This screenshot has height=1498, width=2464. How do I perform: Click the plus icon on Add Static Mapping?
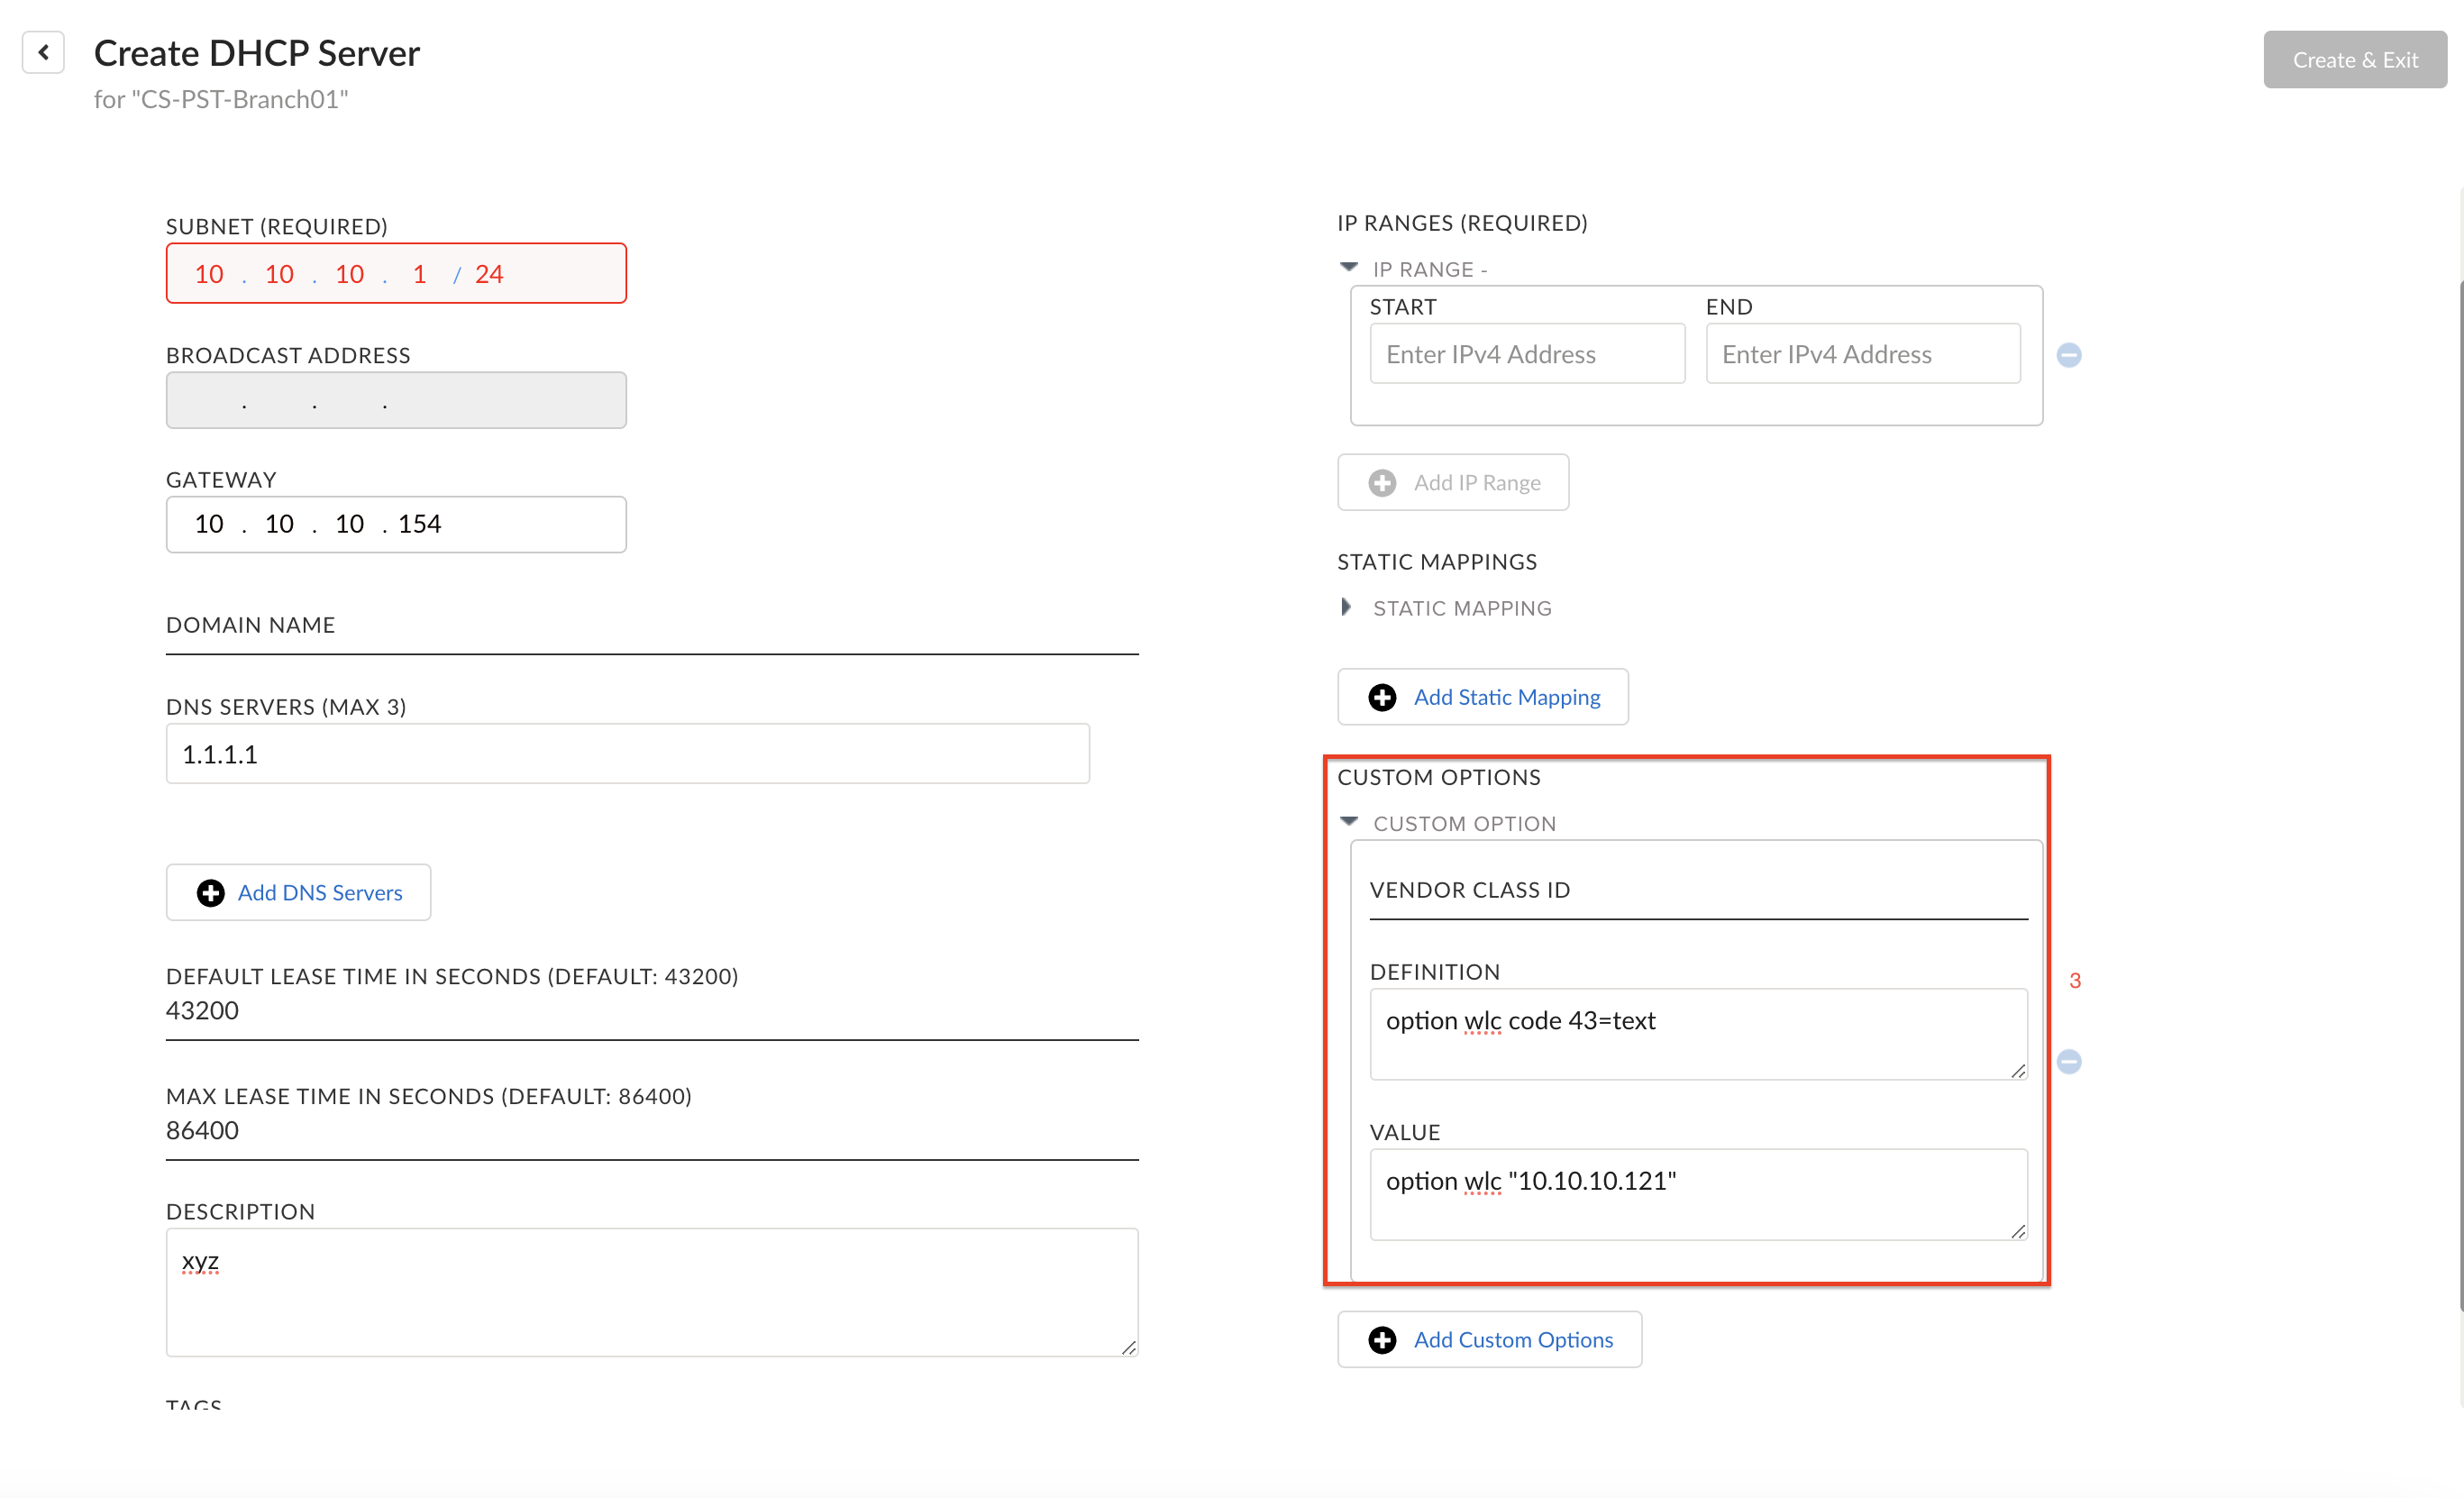(x=1382, y=697)
